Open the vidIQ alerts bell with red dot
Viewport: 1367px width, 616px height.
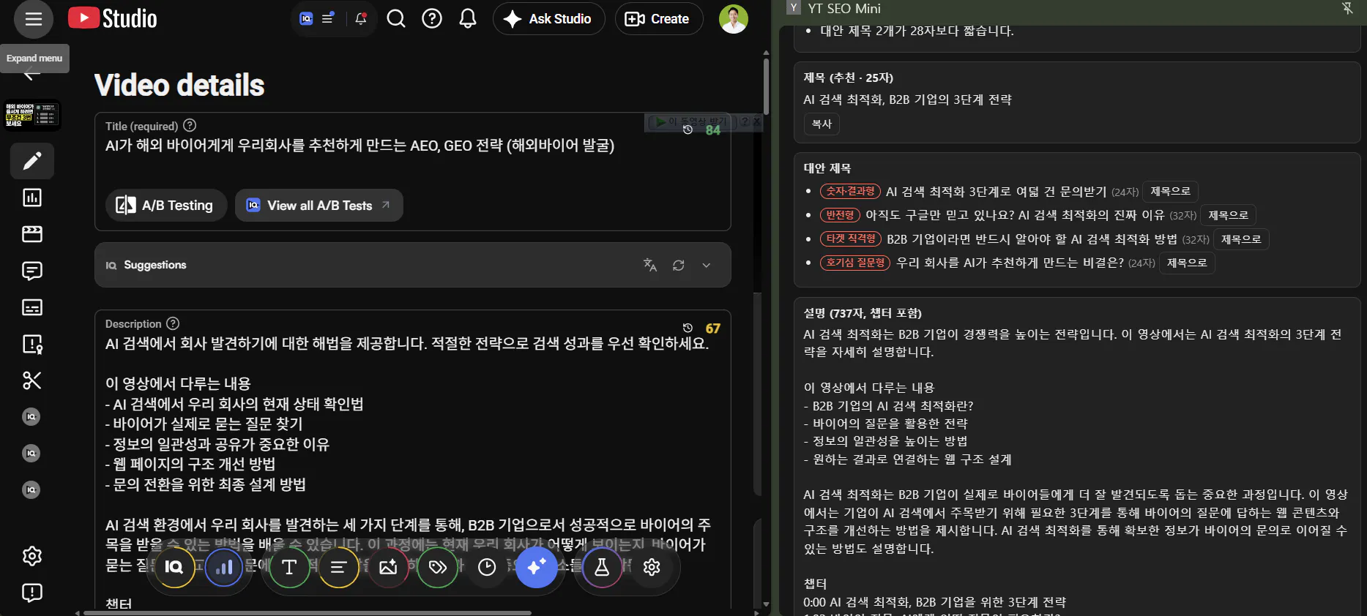pos(361,19)
